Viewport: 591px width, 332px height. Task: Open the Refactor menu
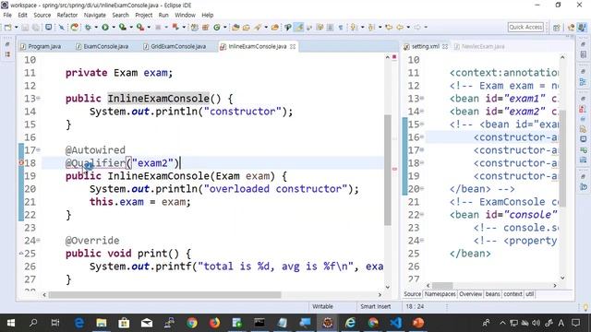tap(67, 15)
